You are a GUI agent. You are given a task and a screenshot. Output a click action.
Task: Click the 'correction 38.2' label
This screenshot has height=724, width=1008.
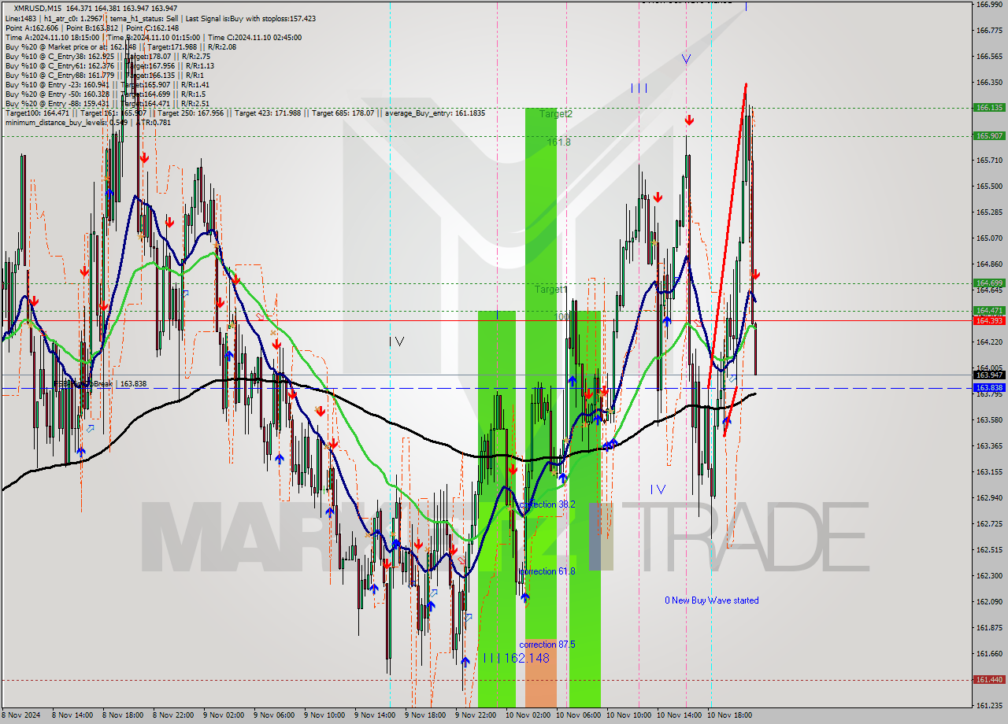pos(547,504)
